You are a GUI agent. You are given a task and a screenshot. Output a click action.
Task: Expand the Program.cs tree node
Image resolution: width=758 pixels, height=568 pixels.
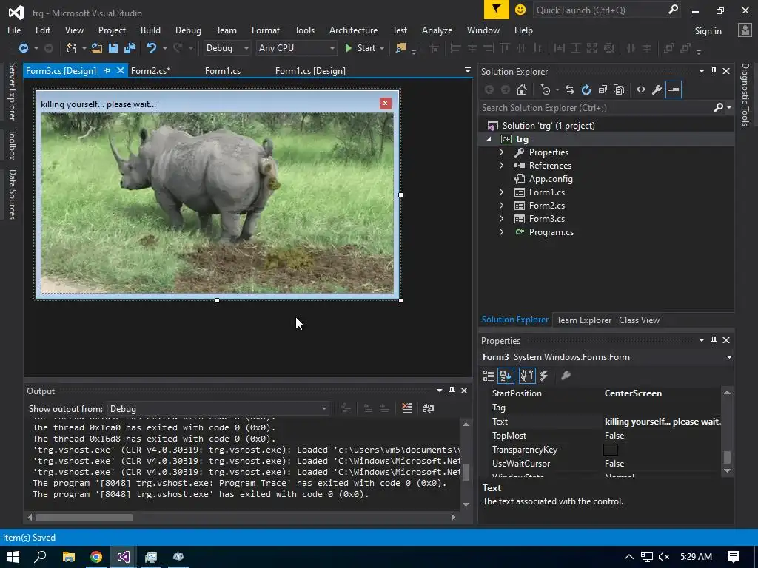pyautogui.click(x=501, y=232)
